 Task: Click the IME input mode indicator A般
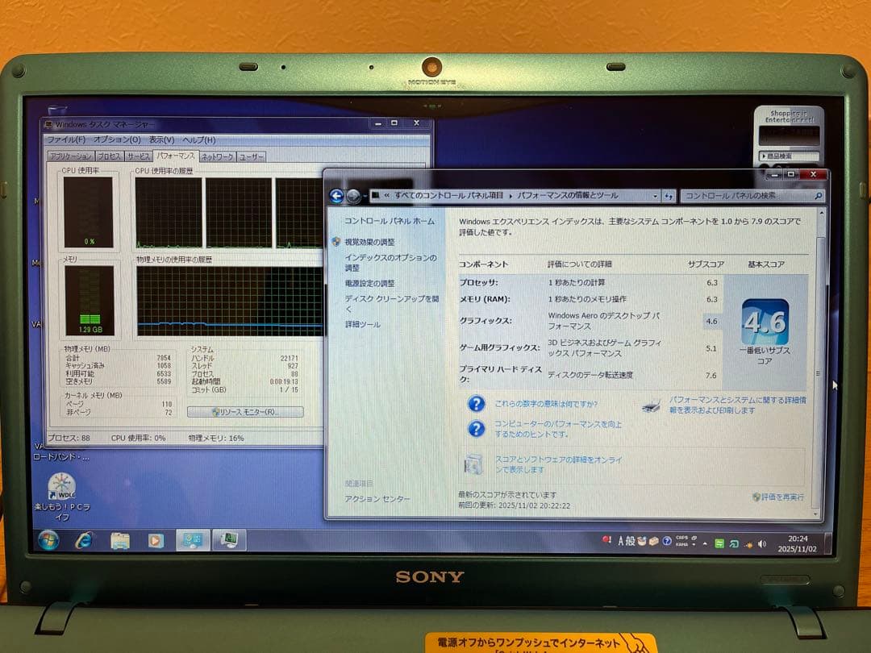(x=625, y=542)
